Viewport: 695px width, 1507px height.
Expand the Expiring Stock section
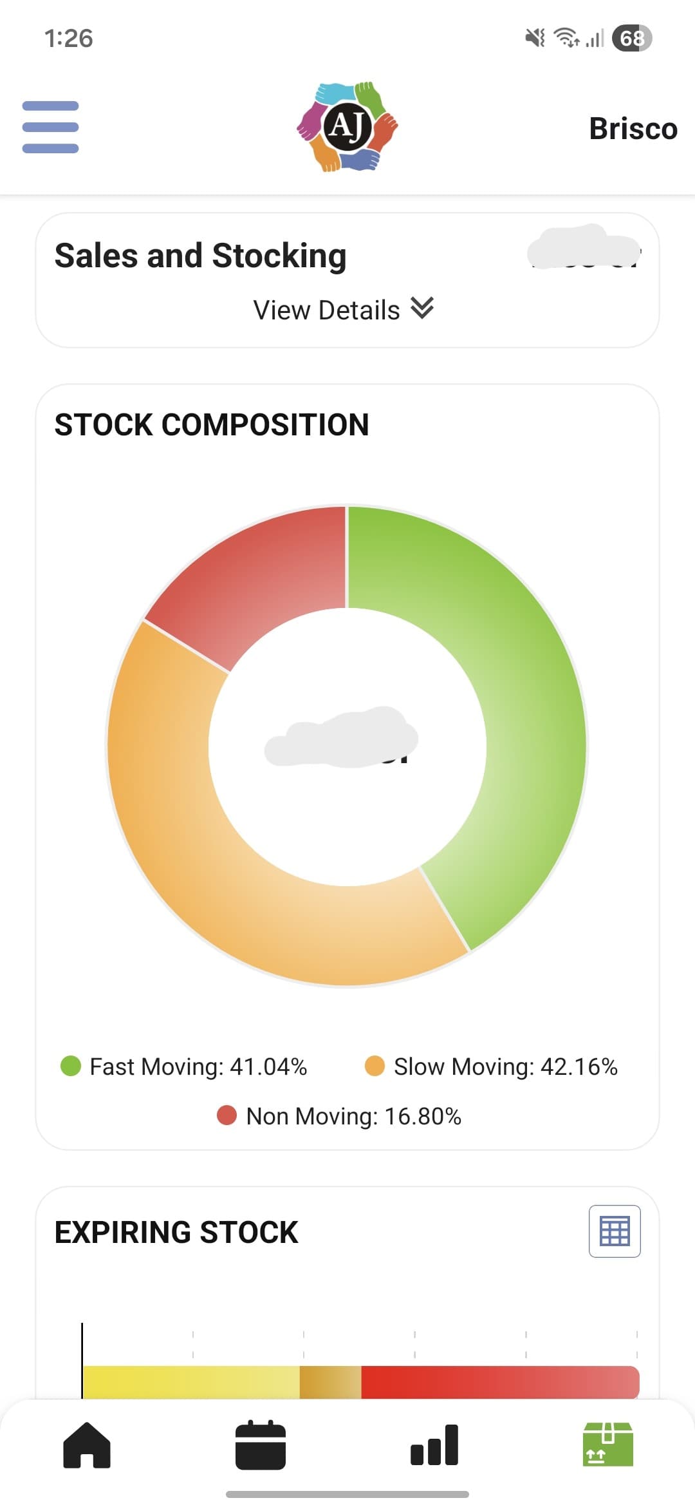tap(176, 1232)
